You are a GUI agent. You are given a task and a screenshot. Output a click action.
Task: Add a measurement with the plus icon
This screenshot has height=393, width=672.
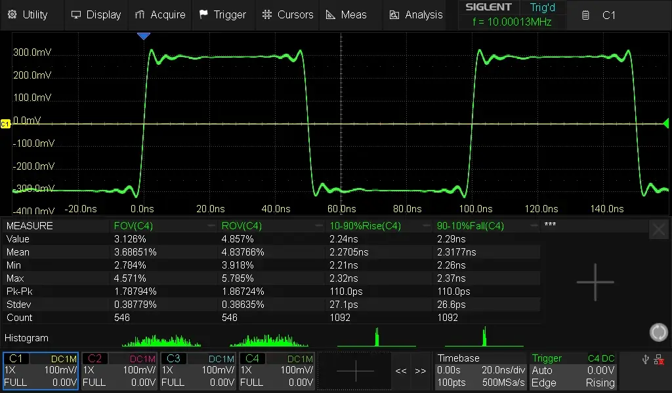[x=595, y=282]
